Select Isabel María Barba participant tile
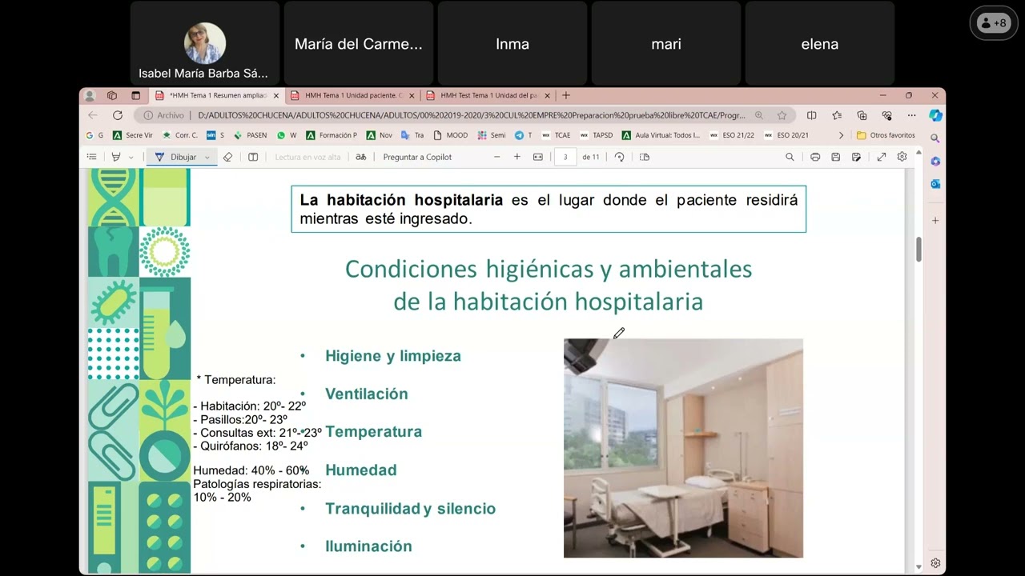This screenshot has height=576, width=1025. [x=204, y=44]
